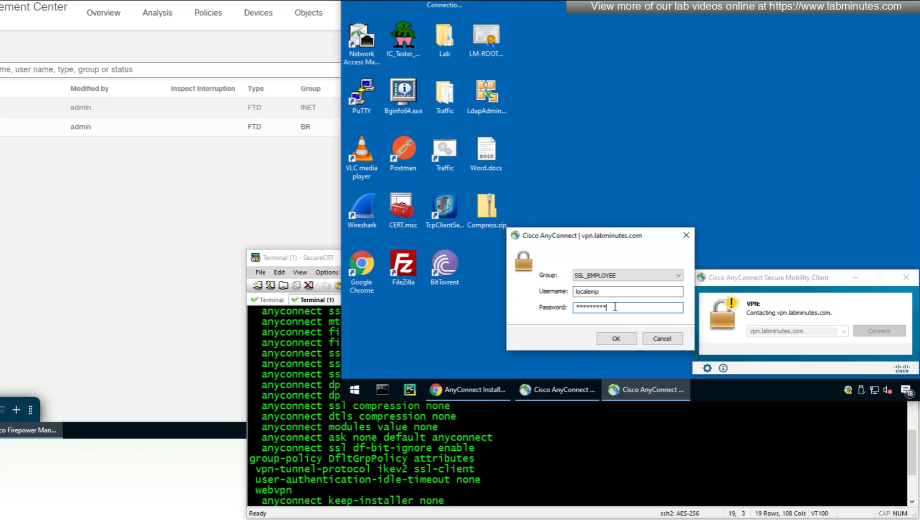The image size is (920, 520).
Task: Open the Edit menu in SecureCRT
Action: point(279,272)
